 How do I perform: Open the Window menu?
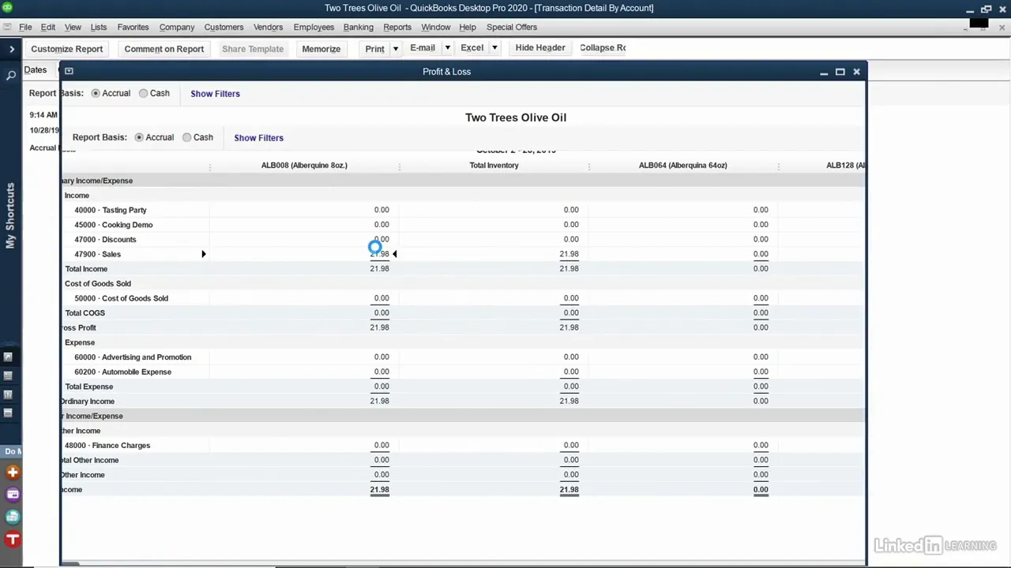435,27
